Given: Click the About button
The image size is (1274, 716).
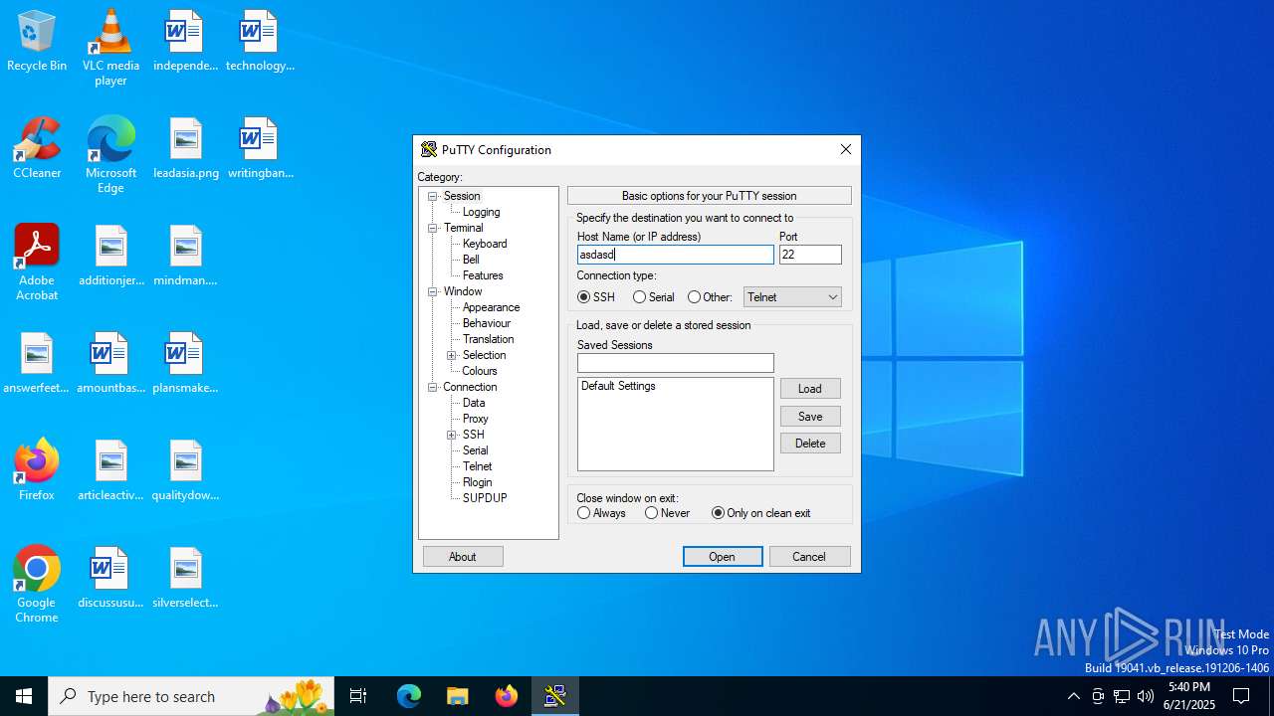Looking at the screenshot, I should point(463,557).
